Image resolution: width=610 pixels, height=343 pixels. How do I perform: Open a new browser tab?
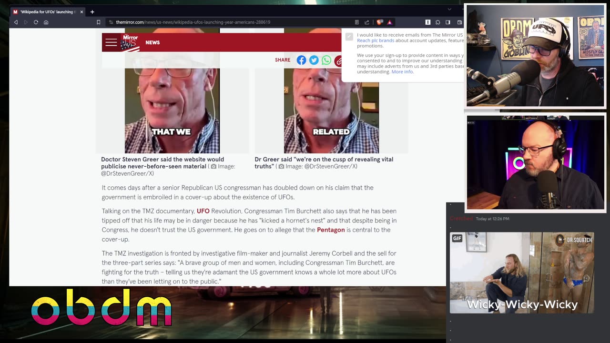click(x=92, y=11)
